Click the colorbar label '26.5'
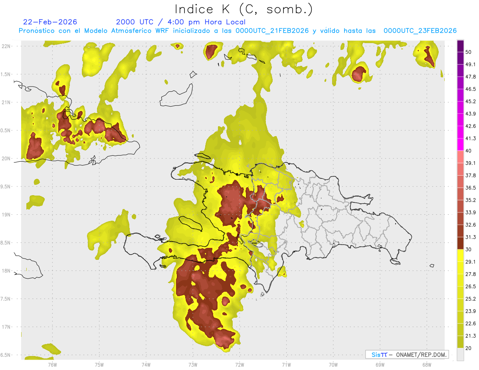 (471, 287)
